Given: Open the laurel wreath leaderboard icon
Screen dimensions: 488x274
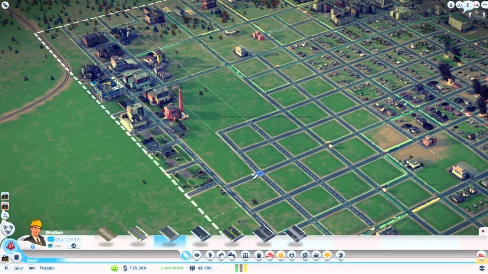Looking at the screenshot, I should [459, 5].
